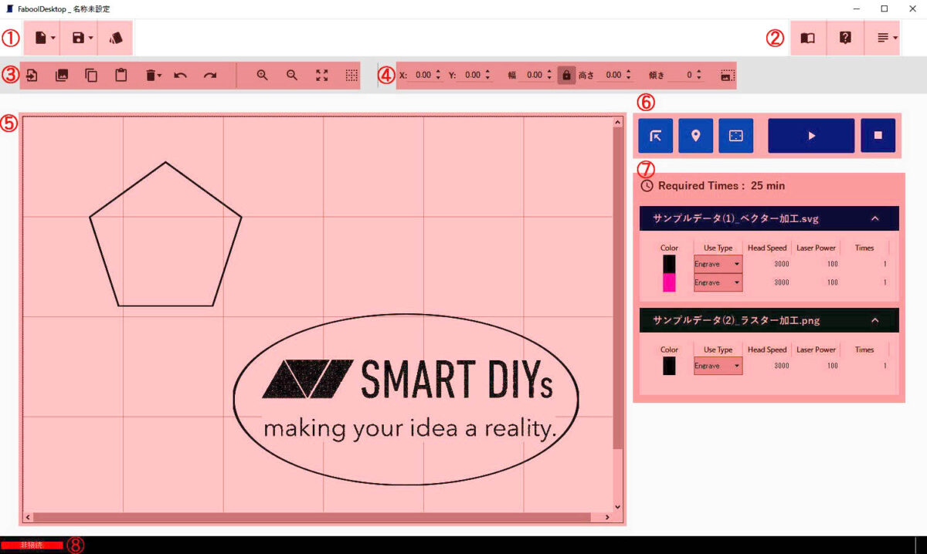Click the fit-to-screen expand icon
Screen dimensions: 927x554
click(x=322, y=76)
